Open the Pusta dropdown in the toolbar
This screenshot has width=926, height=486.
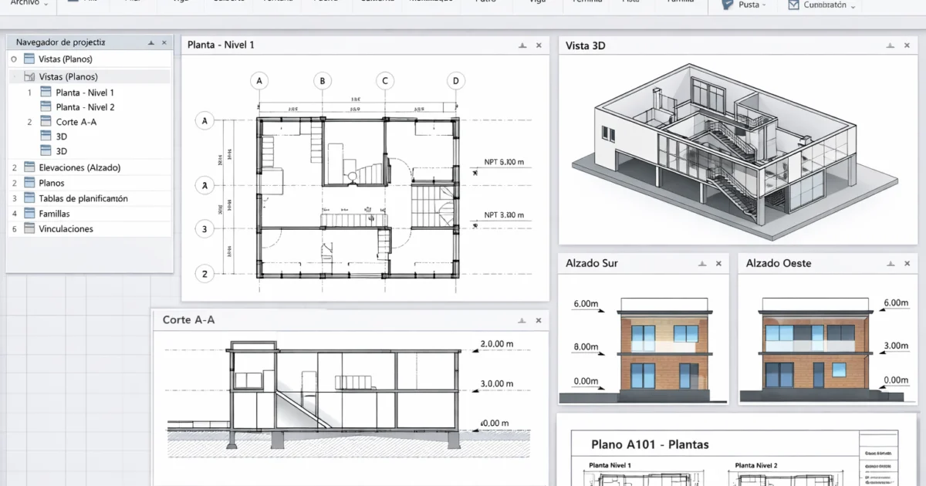point(745,5)
